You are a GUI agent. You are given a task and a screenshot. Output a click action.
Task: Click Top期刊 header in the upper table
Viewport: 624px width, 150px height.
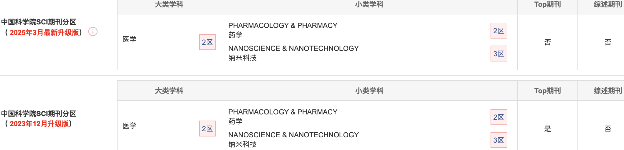tap(548, 4)
